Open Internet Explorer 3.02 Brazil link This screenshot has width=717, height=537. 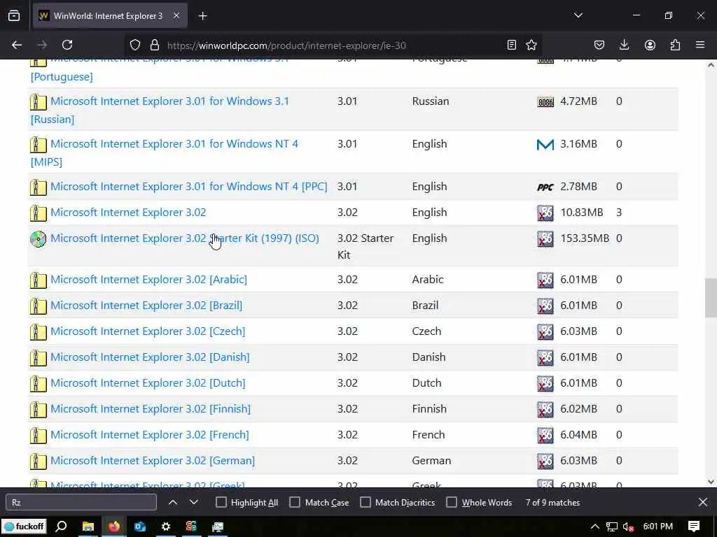tap(146, 305)
